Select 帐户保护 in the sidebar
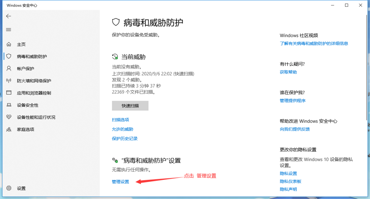The height and width of the screenshot is (199, 370). click(x=26, y=68)
